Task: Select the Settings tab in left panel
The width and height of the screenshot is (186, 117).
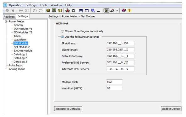Action: click(x=23, y=16)
